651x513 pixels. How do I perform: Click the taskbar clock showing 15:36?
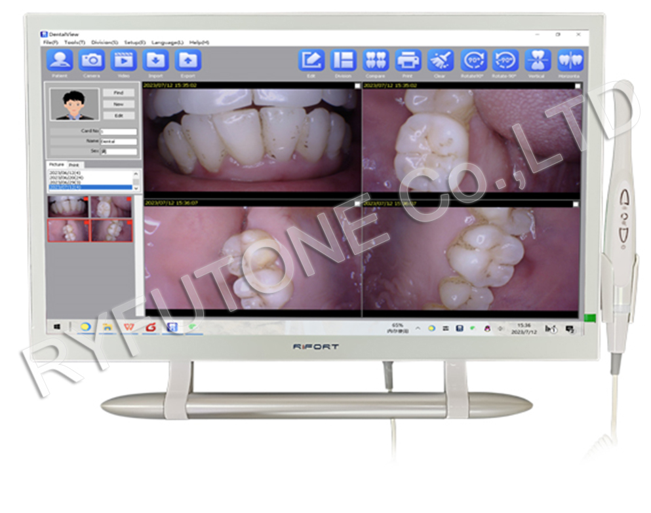click(524, 328)
